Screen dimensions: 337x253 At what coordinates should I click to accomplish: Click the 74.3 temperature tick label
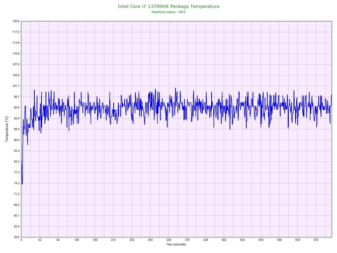[x=17, y=184]
